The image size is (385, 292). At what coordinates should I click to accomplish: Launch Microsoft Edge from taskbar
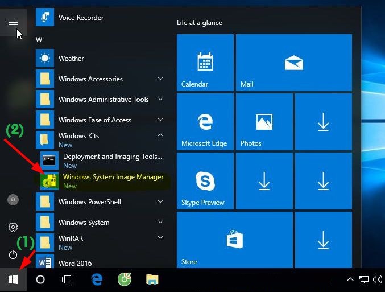[x=97, y=279]
